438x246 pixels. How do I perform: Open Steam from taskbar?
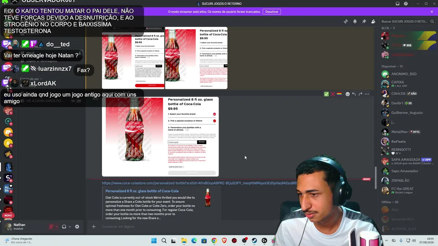[254, 241]
